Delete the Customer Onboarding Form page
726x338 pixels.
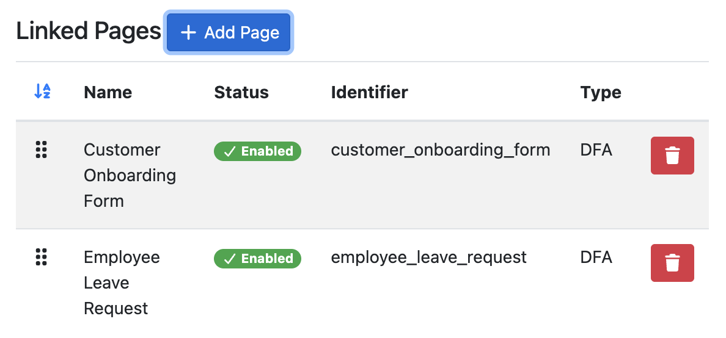click(x=672, y=156)
